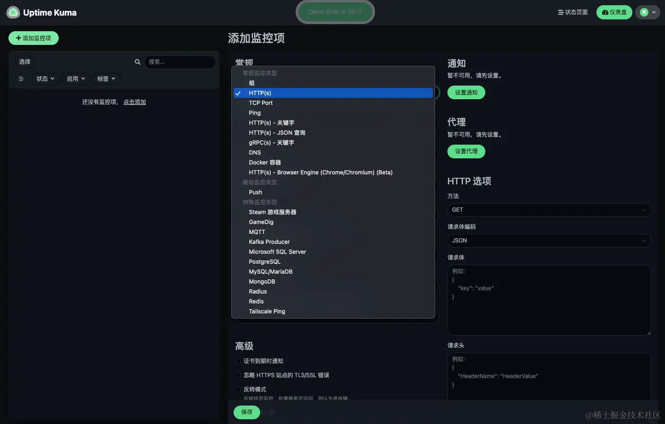Open the 请求体编码 JSON dropdown
This screenshot has height=424, width=665.
click(549, 241)
